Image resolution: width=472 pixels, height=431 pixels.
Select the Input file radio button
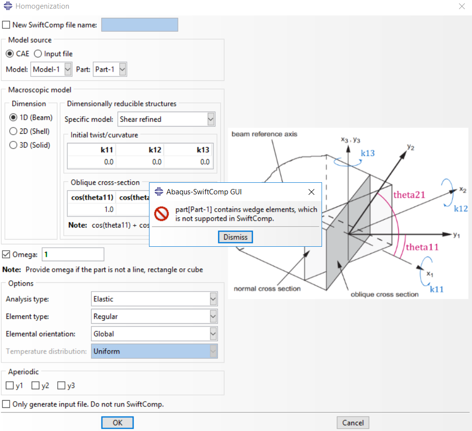click(38, 54)
